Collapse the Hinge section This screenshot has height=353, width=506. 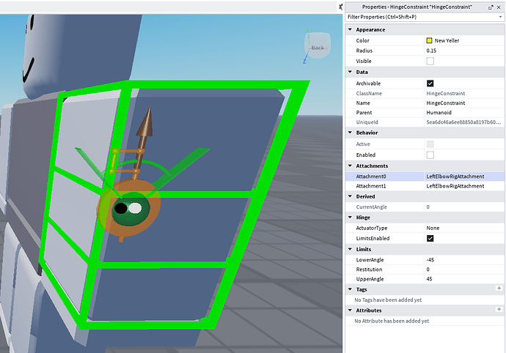tap(350, 218)
